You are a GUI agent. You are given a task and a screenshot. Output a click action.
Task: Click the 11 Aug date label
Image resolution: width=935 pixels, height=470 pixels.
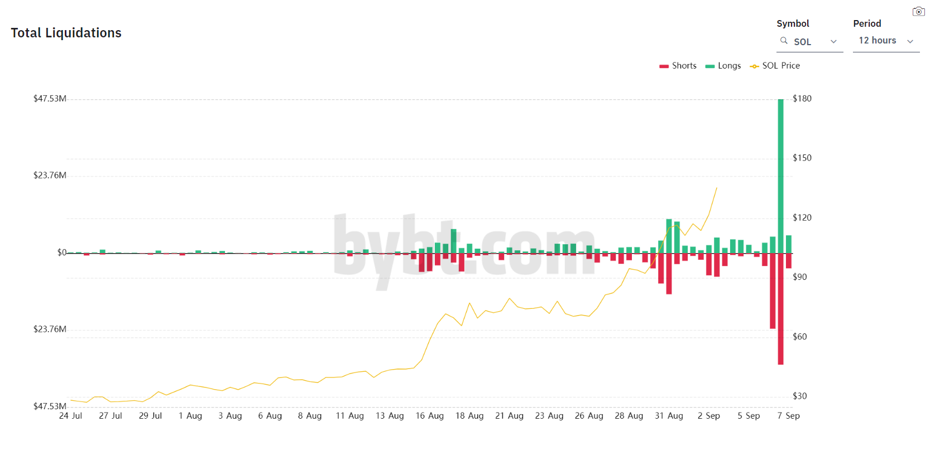click(350, 416)
